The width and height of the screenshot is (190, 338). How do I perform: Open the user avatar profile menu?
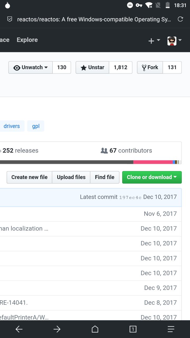[x=174, y=41]
